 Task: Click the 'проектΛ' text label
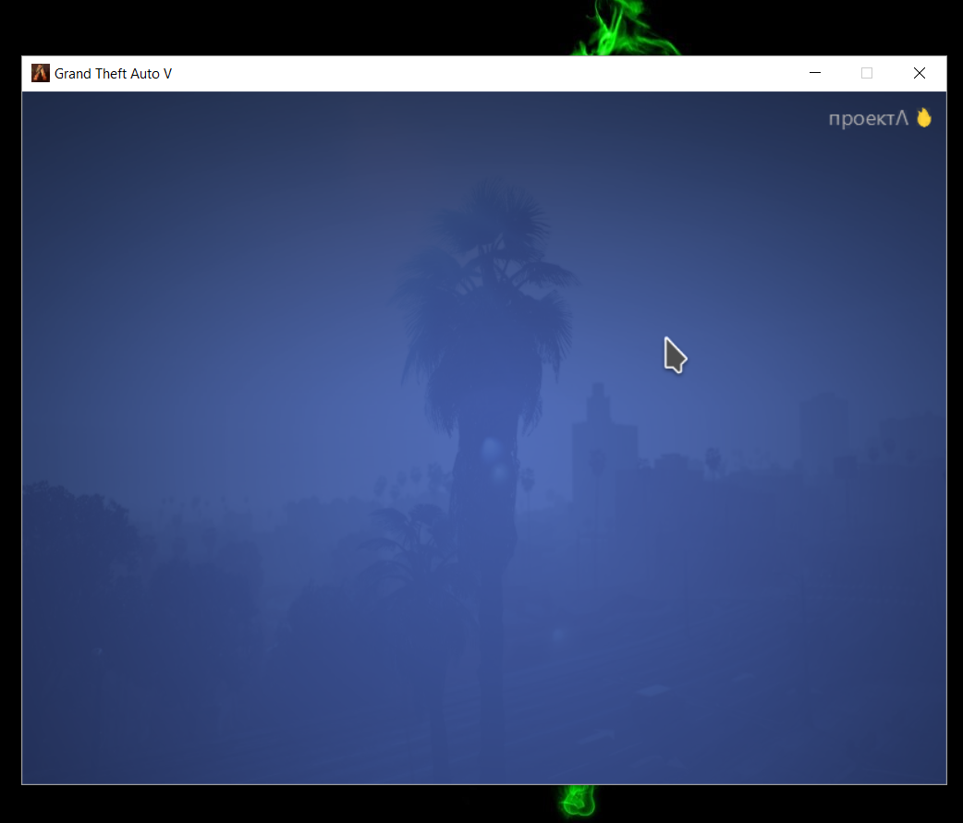click(868, 118)
